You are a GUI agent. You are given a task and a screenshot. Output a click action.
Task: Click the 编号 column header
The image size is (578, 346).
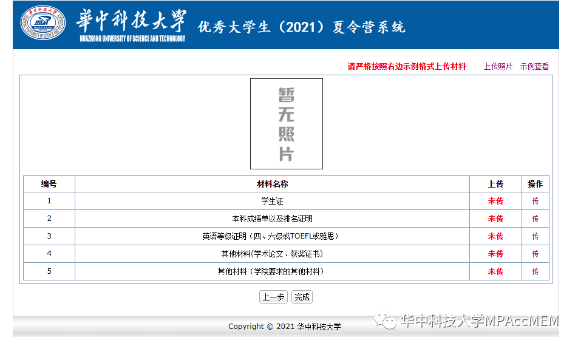click(49, 184)
